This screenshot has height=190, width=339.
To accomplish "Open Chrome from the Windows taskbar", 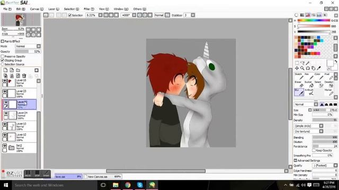I will pyautogui.click(x=128, y=185).
